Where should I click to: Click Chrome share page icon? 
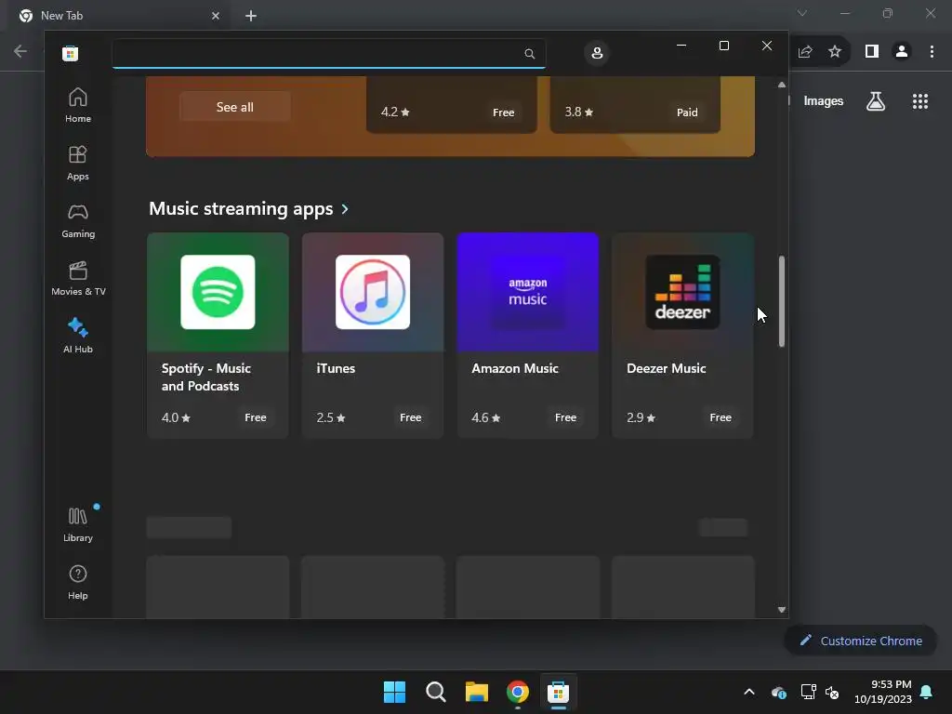click(805, 52)
